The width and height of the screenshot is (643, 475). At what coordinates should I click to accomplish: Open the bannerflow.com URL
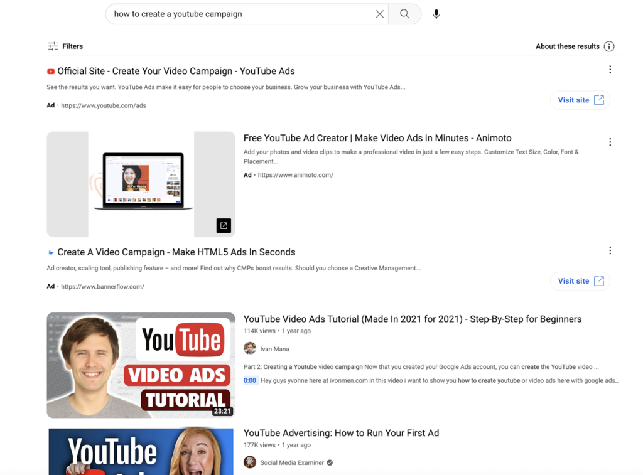pyautogui.click(x=102, y=287)
